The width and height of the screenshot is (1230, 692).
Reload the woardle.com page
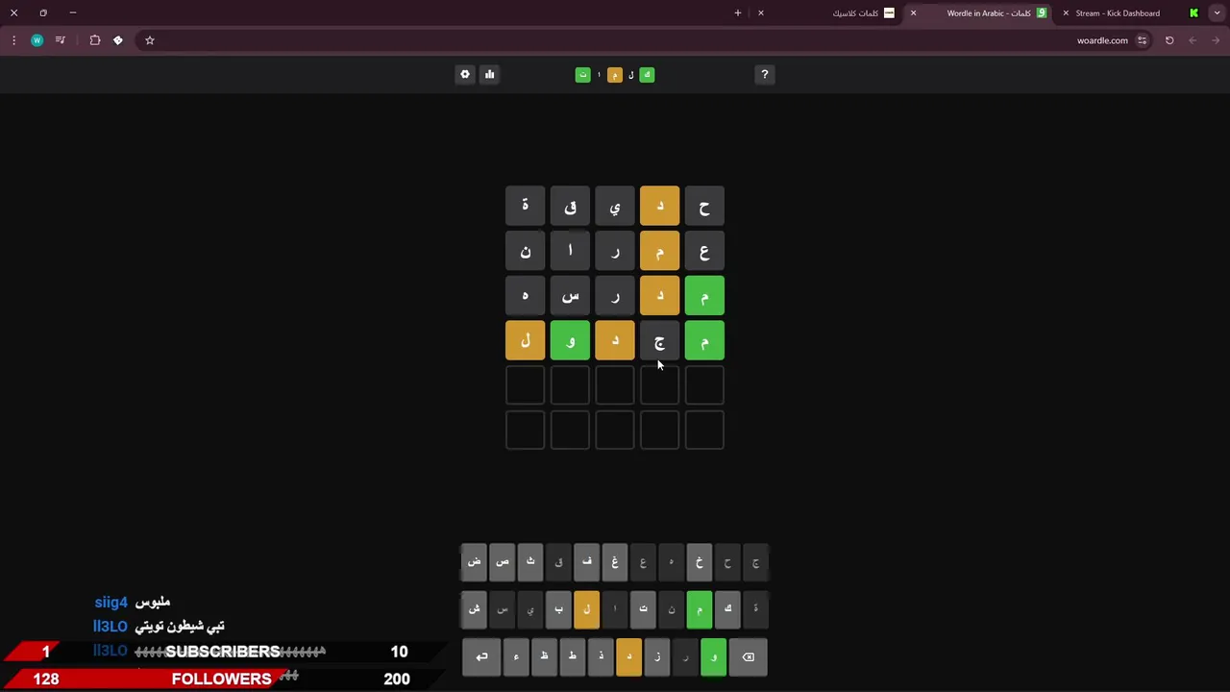click(1169, 40)
